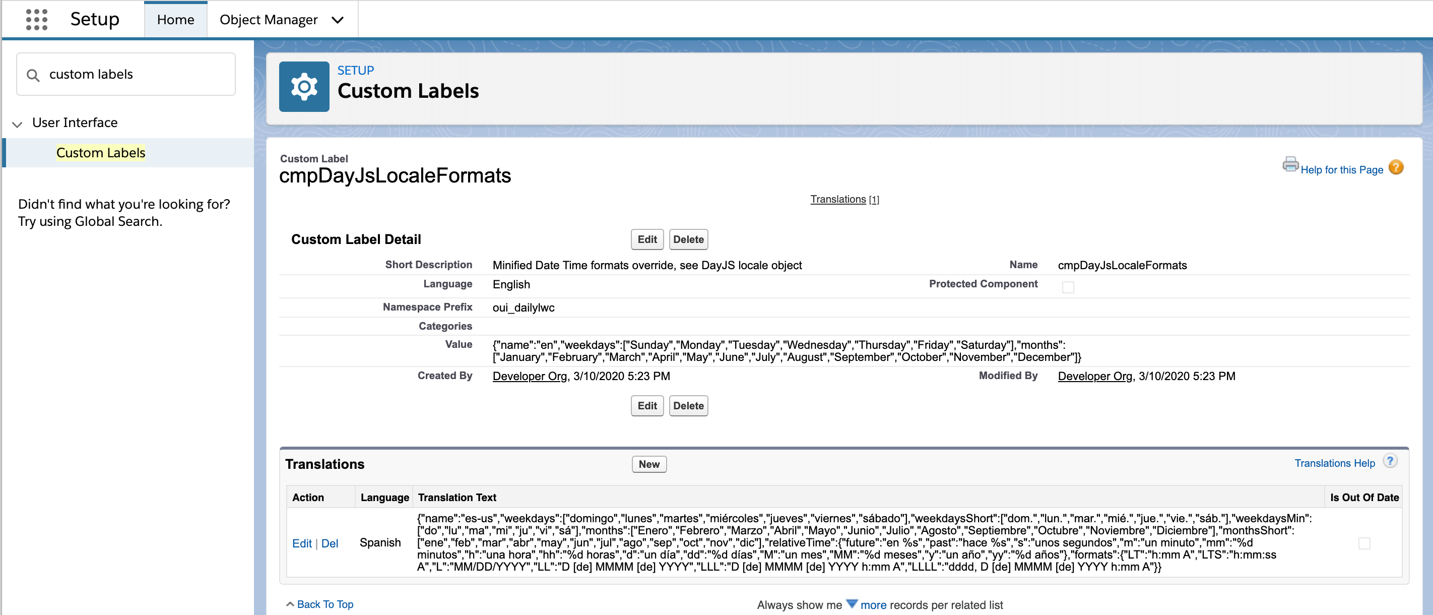Image resolution: width=1433 pixels, height=615 pixels.
Task: Click the top Edit button for label detail
Action: (646, 239)
